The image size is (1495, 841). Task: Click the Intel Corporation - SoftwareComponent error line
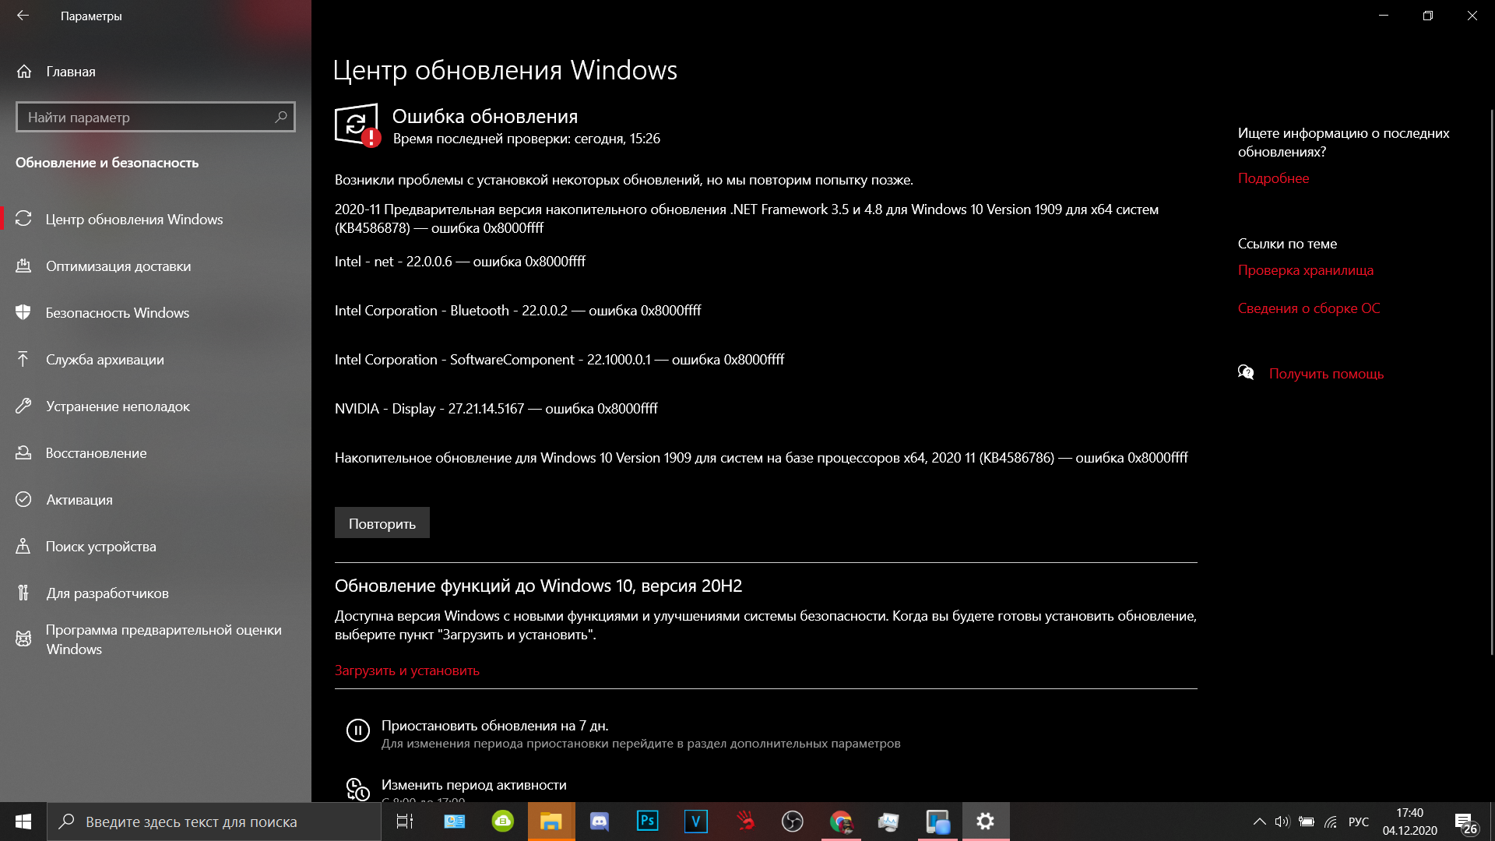(x=559, y=360)
